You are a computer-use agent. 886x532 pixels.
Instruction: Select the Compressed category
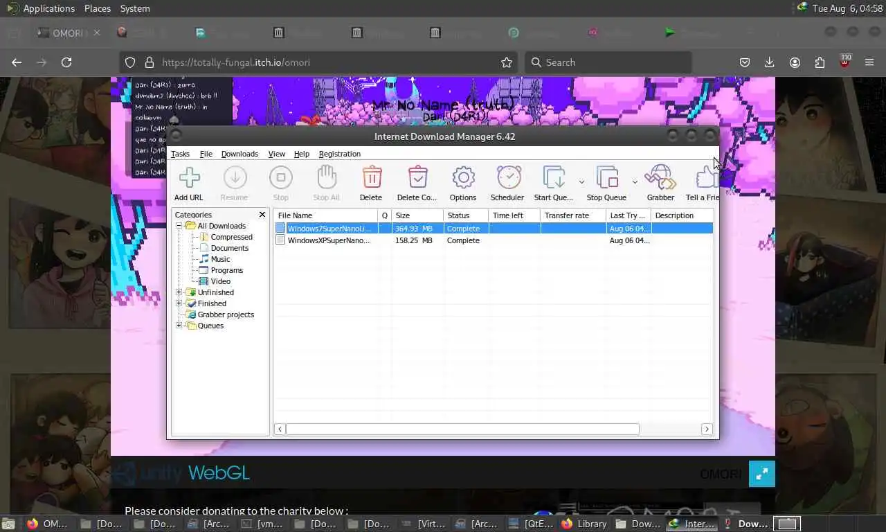tap(231, 237)
